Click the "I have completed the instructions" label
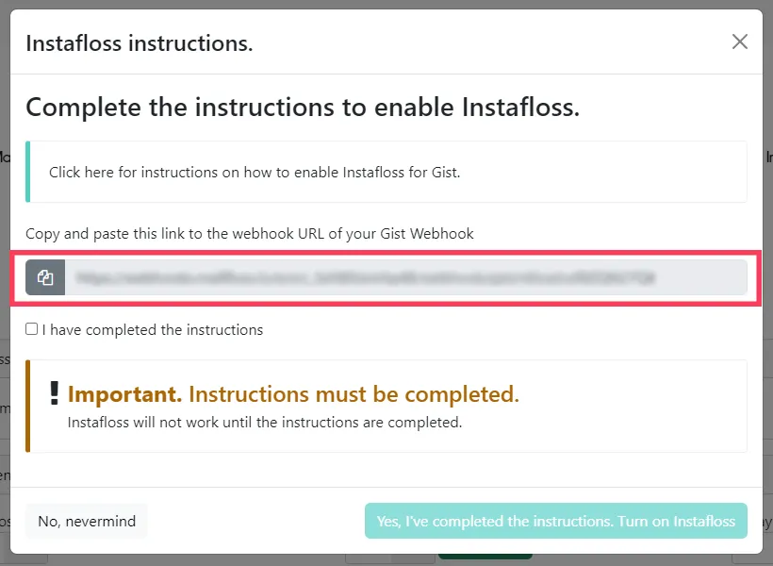Viewport: 773px width, 566px height. tap(153, 329)
